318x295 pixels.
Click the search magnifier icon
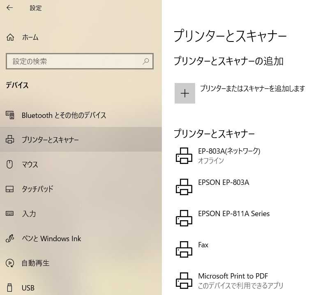pyautogui.click(x=146, y=61)
